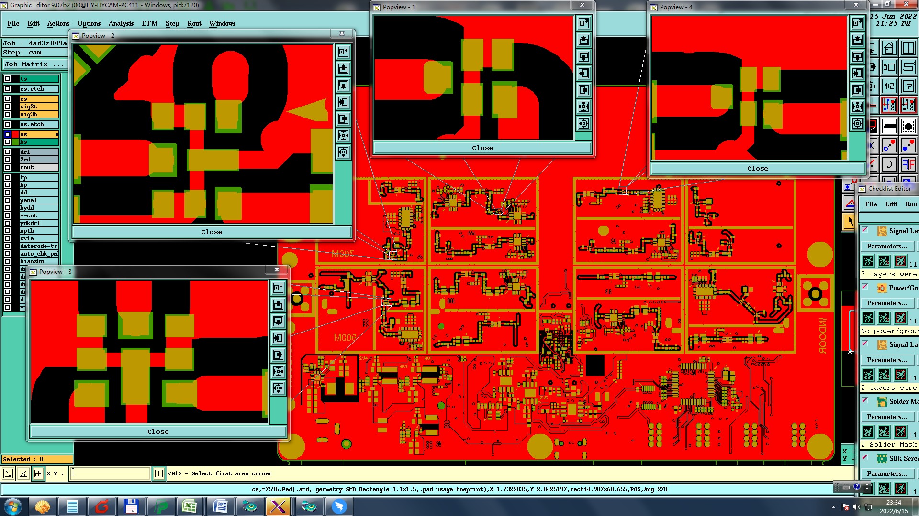Viewport: 919px width, 516px height.
Task: Click the question mark help icon
Action: click(x=908, y=86)
